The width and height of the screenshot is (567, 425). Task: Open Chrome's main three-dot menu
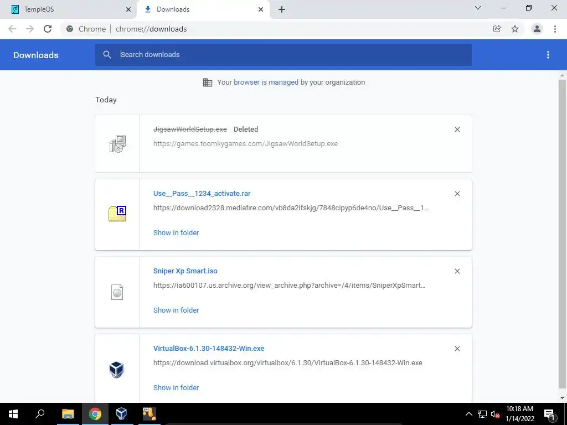coord(555,29)
